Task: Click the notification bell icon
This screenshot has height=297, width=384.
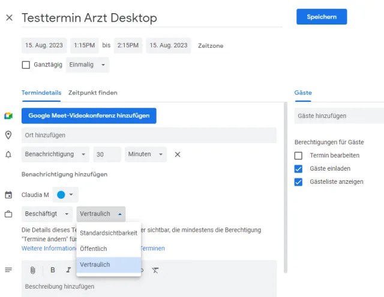Action: point(8,154)
